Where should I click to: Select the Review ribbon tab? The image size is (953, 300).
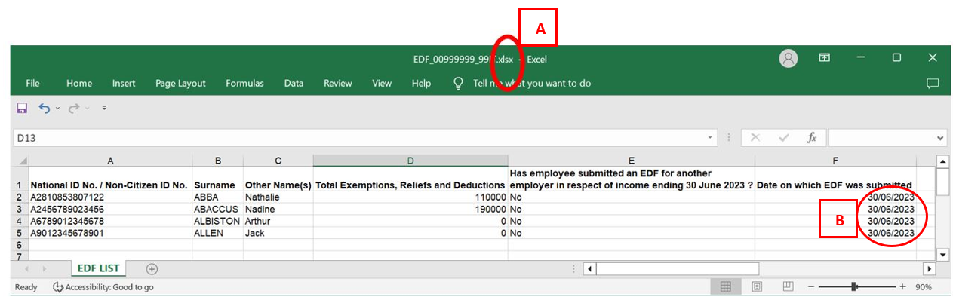(x=338, y=84)
